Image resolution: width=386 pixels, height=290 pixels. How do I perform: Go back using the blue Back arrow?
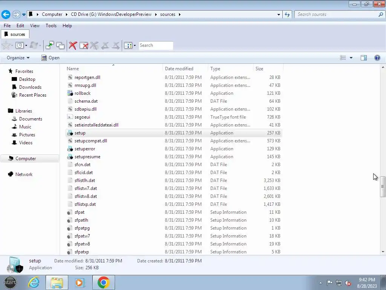pos(6,14)
